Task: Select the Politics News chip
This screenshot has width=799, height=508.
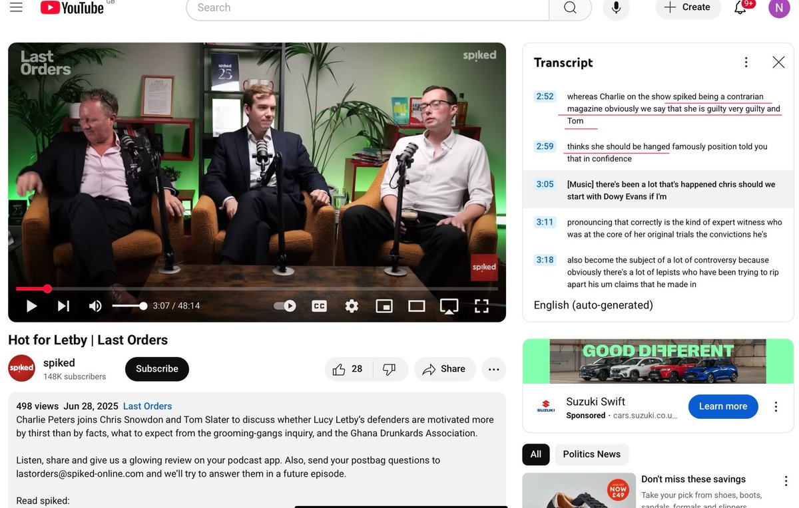Action: [592, 454]
